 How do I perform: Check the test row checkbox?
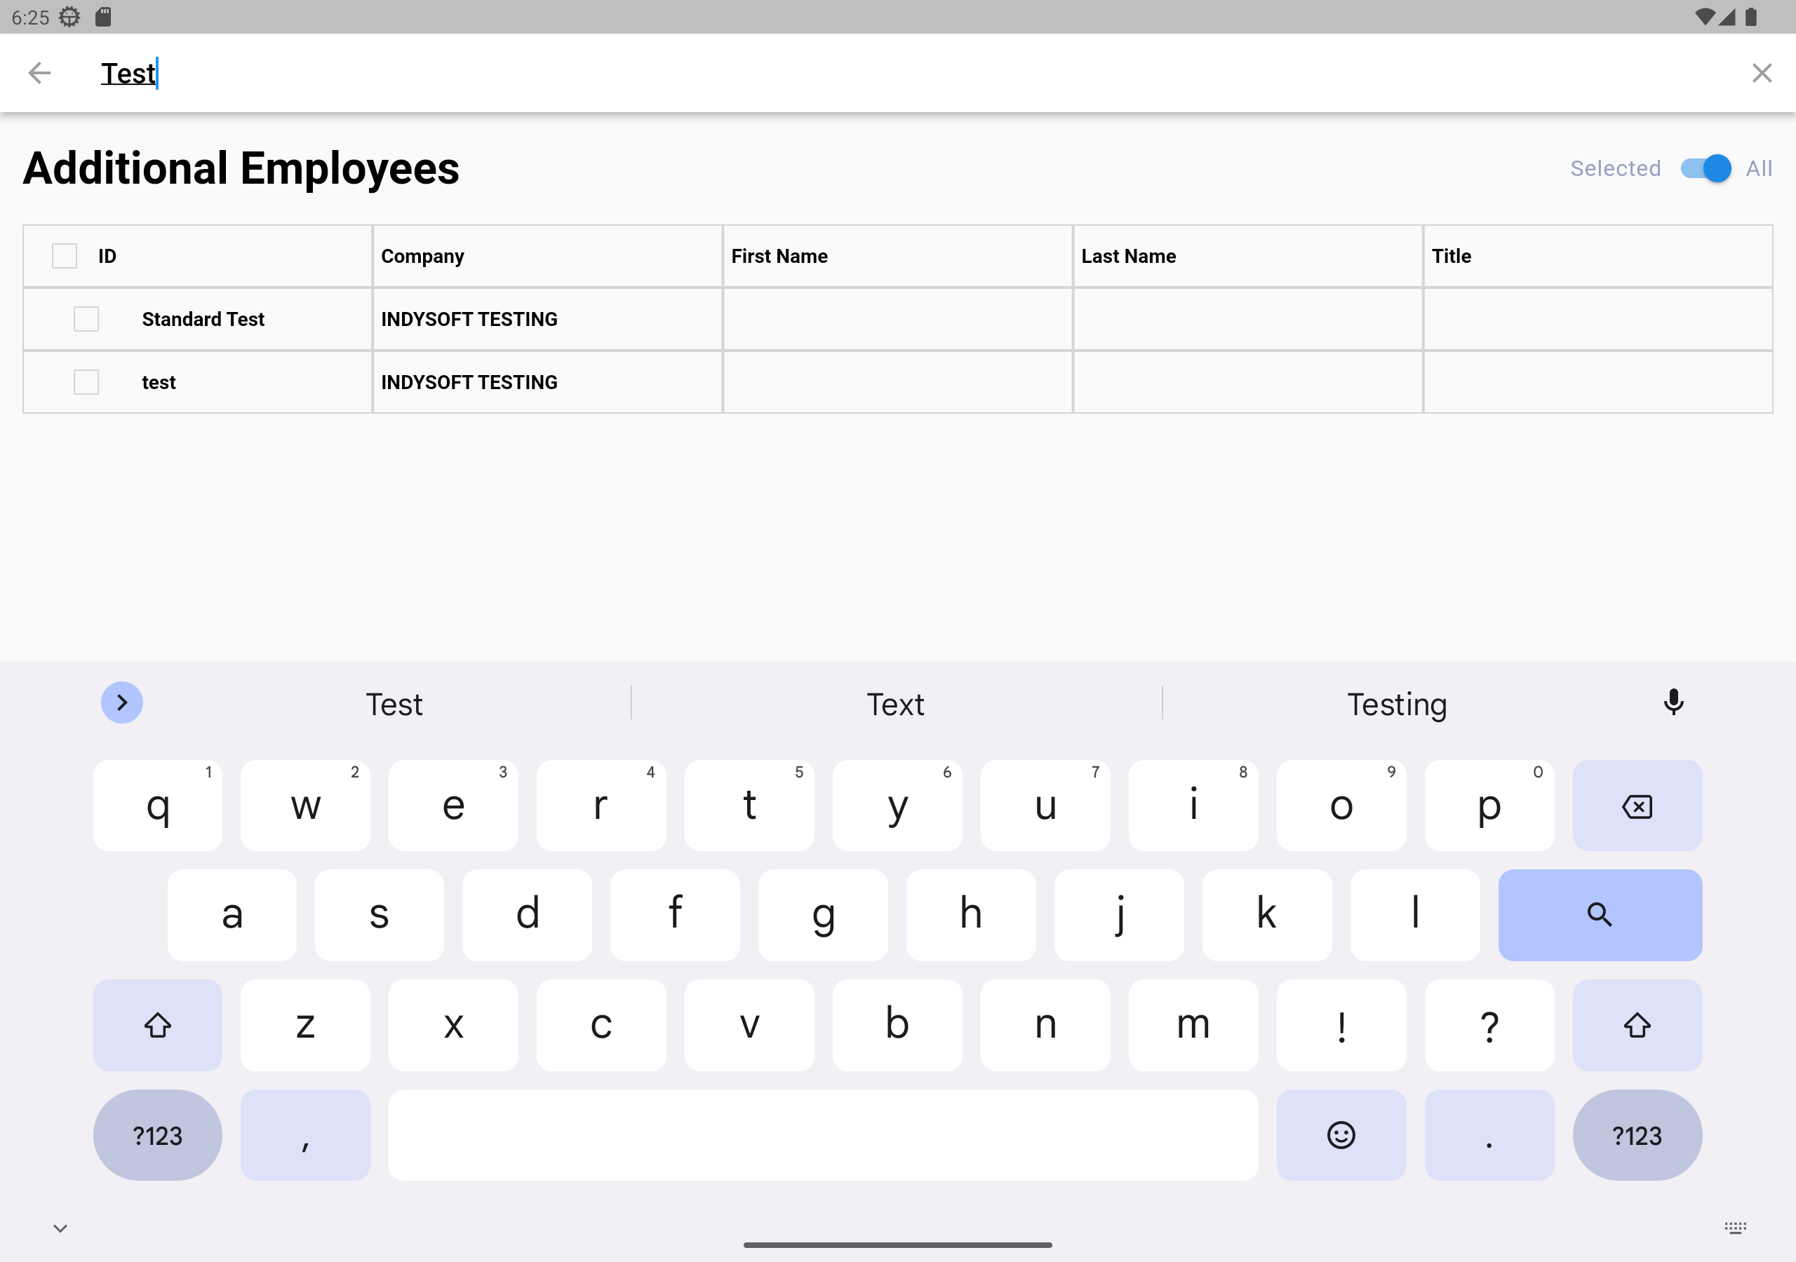click(86, 382)
